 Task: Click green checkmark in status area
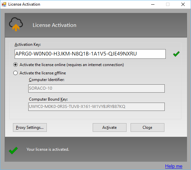click(13, 150)
